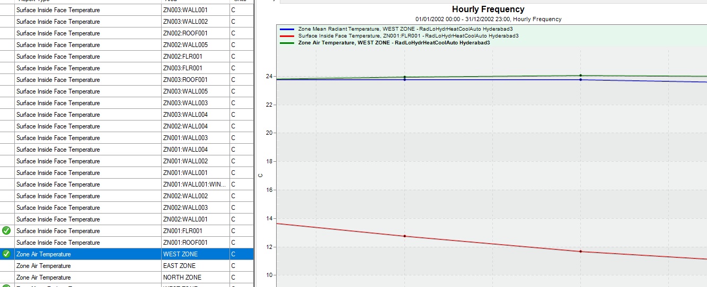This screenshot has height=287, width=707.
Task: Select the bold Zone Air Temperature legend entry
Action: tap(394, 43)
